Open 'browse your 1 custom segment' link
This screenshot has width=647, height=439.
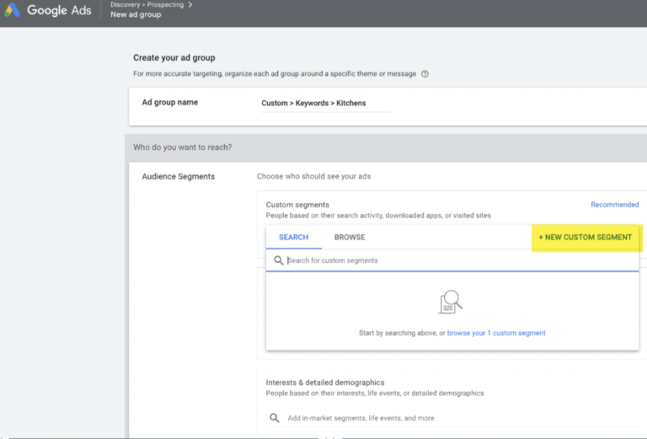point(496,334)
